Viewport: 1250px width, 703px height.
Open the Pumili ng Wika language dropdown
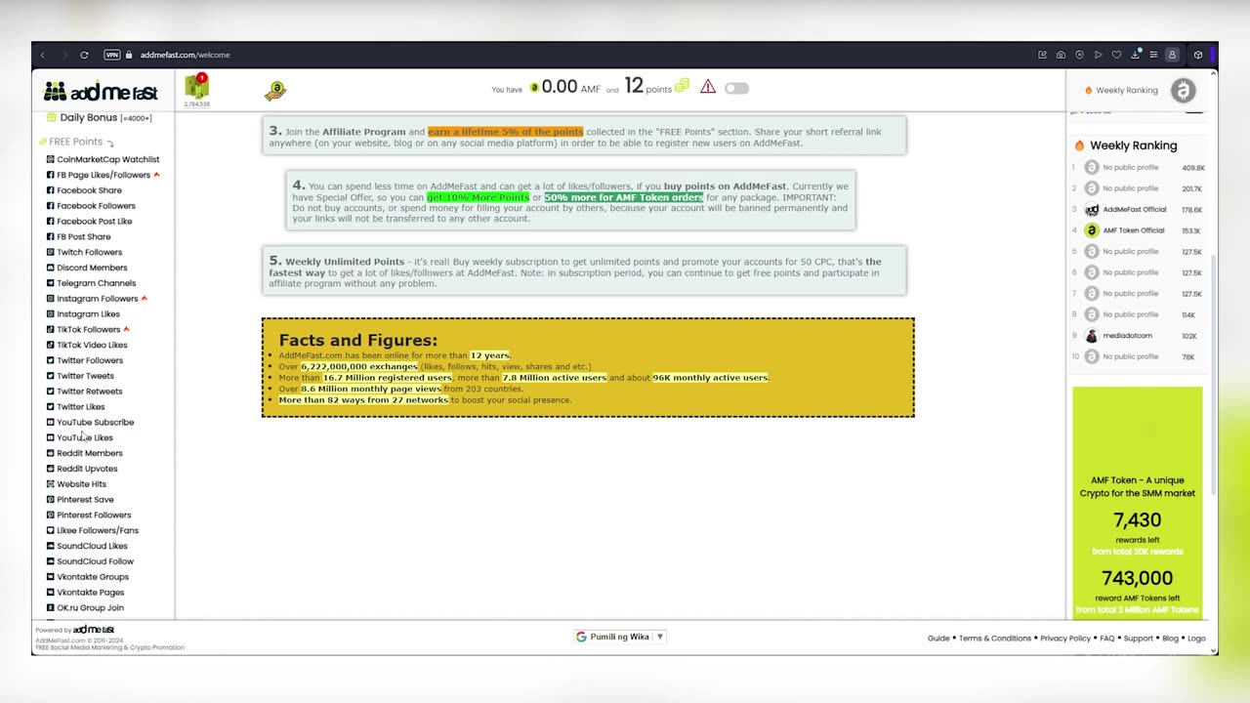(x=620, y=637)
